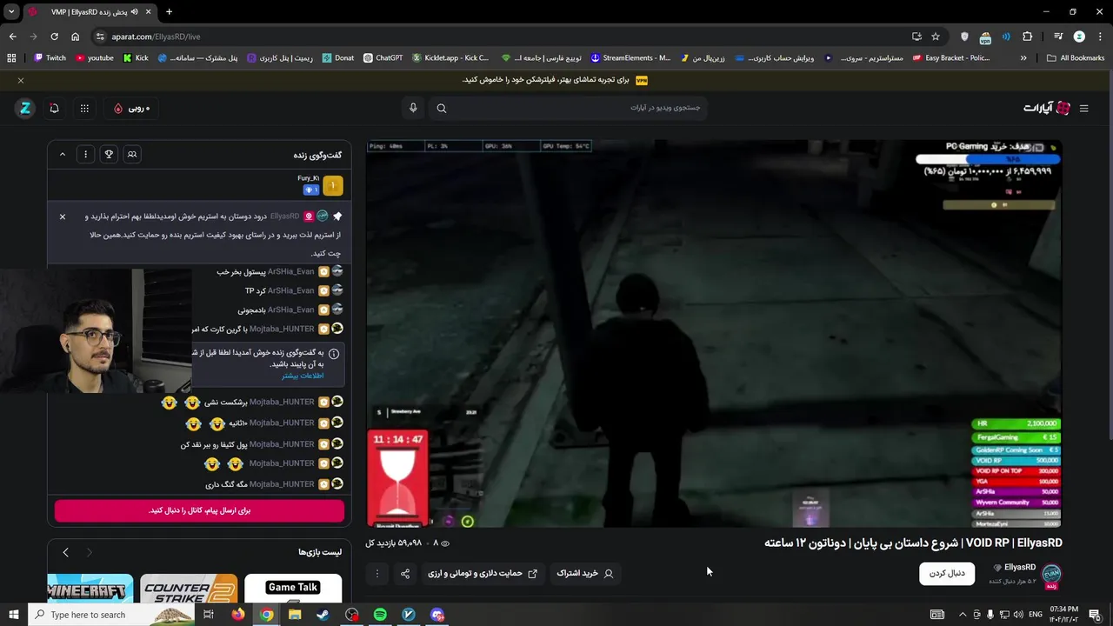
Task: Bookmark this page with star
Action: 936,37
